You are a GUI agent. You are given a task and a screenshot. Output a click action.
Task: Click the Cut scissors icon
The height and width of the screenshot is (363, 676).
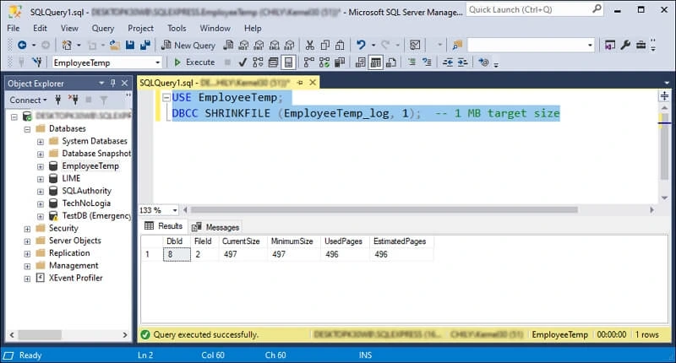(309, 45)
